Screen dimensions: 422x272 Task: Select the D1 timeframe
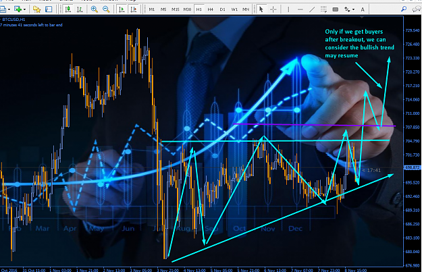pyautogui.click(x=222, y=9)
